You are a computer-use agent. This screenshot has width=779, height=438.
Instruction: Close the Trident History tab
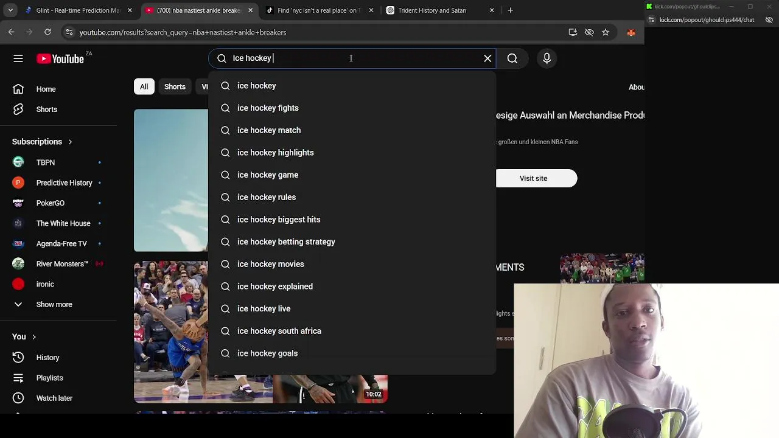492,10
